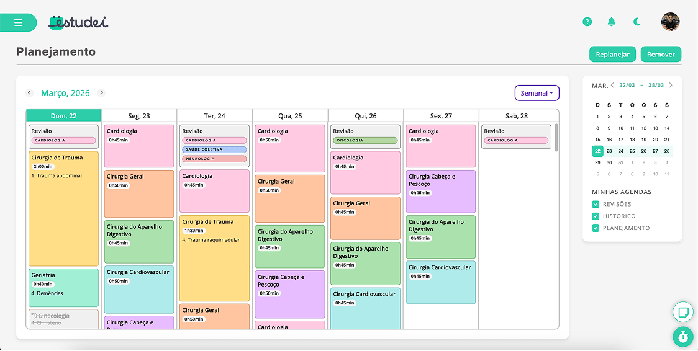Screen dimensions: 698x351
Task: Open the Semanal view dropdown
Action: pyautogui.click(x=537, y=93)
